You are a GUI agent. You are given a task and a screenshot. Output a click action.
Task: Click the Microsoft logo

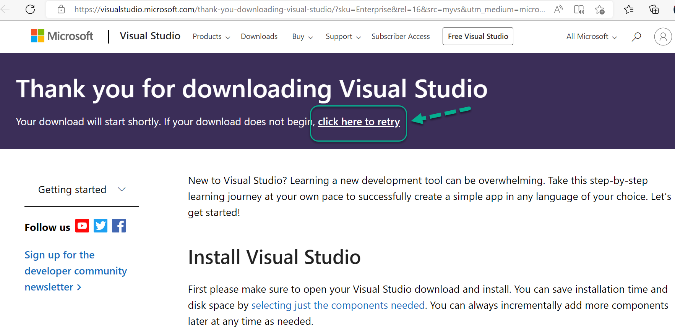point(62,36)
